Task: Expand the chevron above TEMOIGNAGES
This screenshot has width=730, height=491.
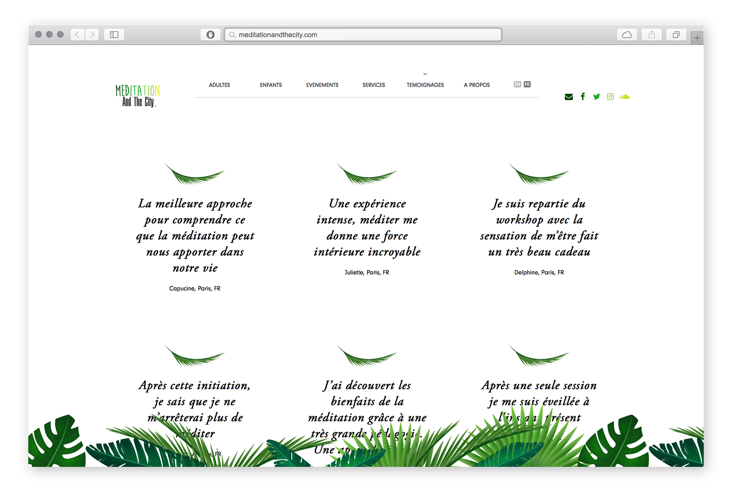Action: point(425,74)
